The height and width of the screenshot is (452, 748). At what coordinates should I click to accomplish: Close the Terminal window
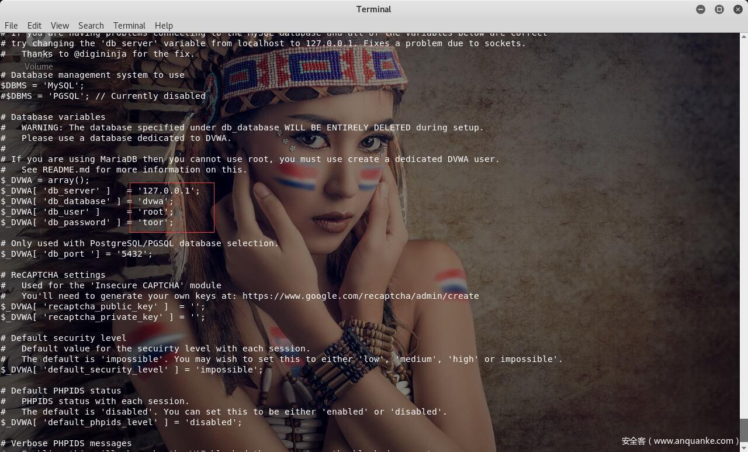pos(738,9)
